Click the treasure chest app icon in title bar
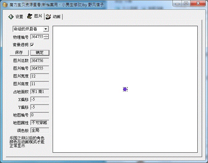The height and width of the screenshot is (163, 208). pos(5,4)
